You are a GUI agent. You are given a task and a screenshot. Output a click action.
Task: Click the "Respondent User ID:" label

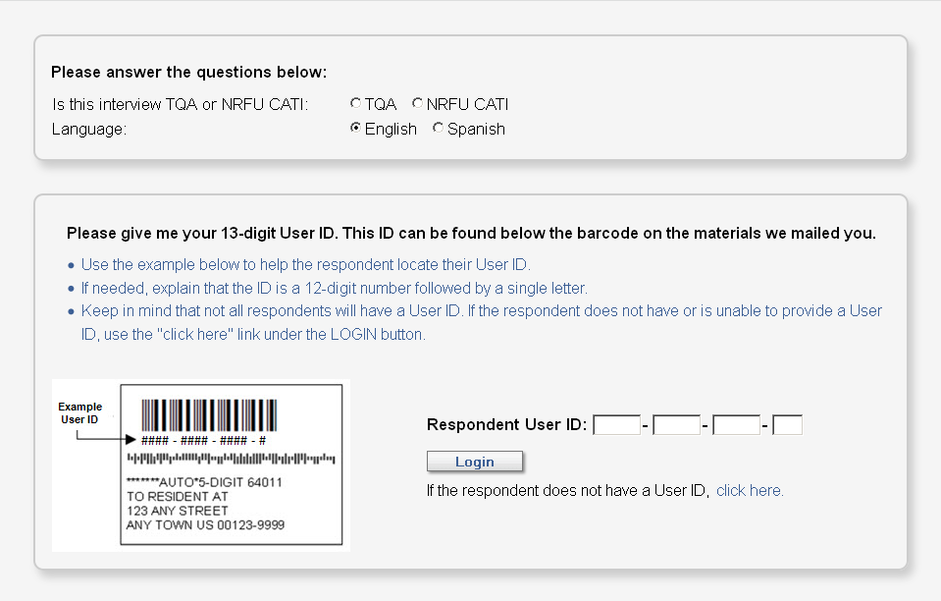pos(506,425)
